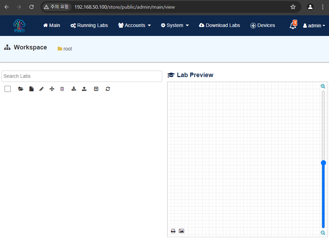Image resolution: width=329 pixels, height=242 pixels.
Task: Click the open folder icon
Action: [x=20, y=89]
